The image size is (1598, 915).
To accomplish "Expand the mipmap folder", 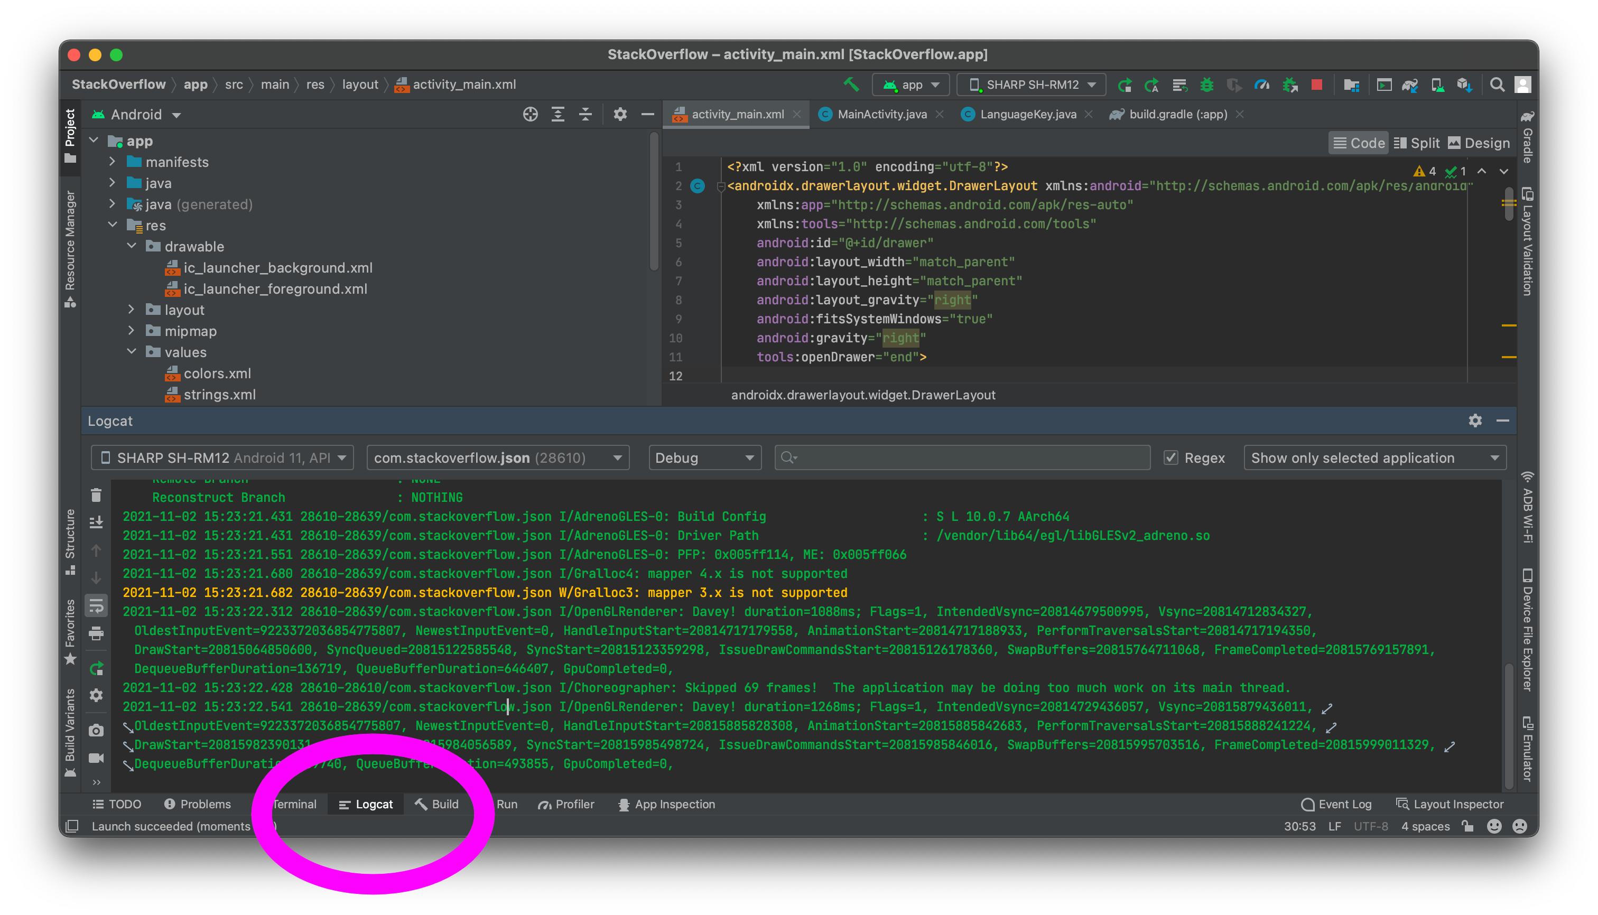I will [x=132, y=331].
